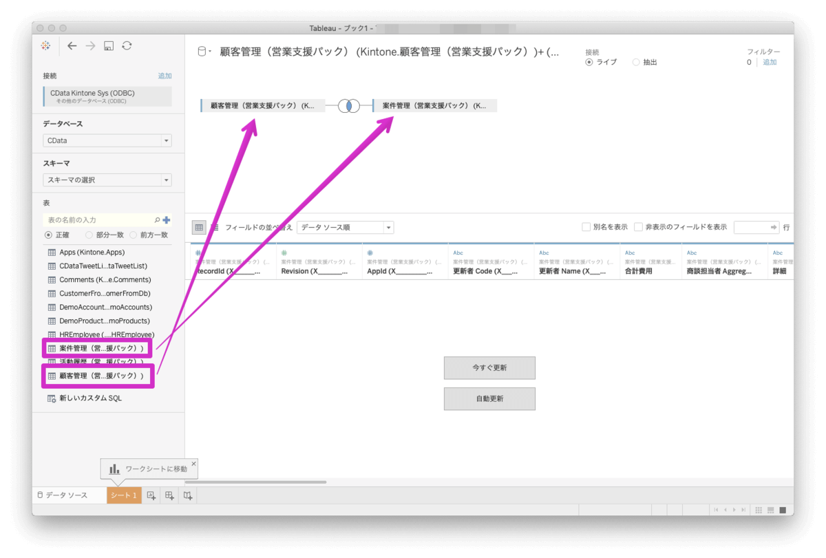Click the show tabs square icon
Screen dimensions: 826x558
[782, 510]
